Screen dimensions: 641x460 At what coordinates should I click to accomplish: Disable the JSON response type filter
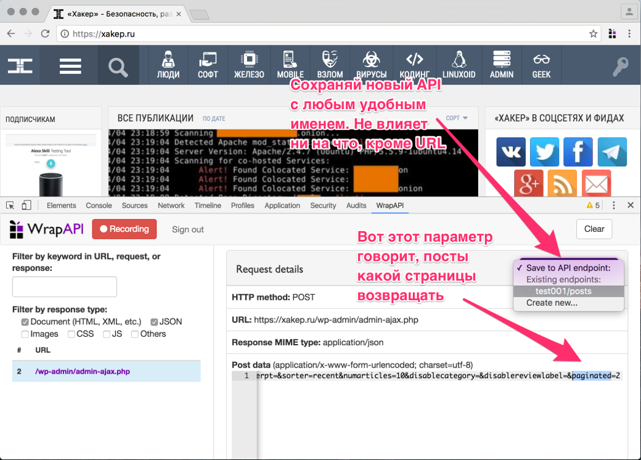154,322
